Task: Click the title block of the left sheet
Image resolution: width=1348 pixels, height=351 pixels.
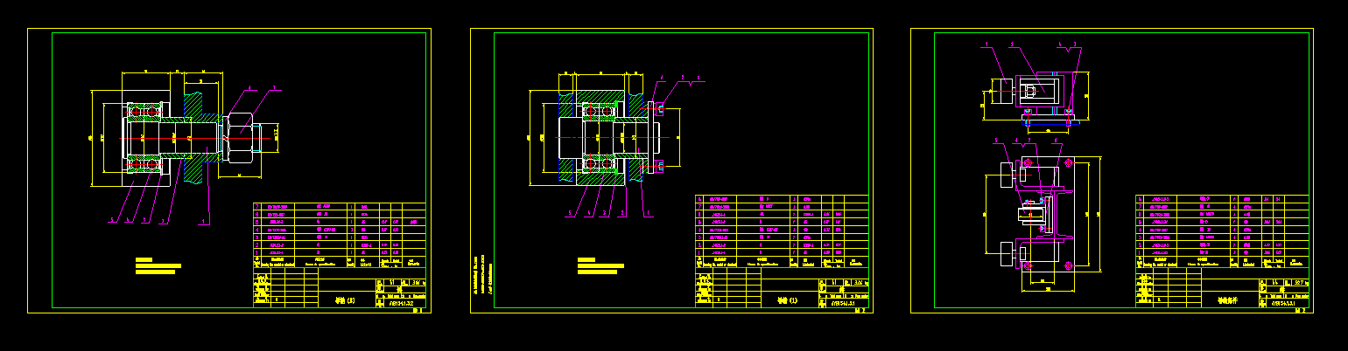Action: tap(340, 287)
